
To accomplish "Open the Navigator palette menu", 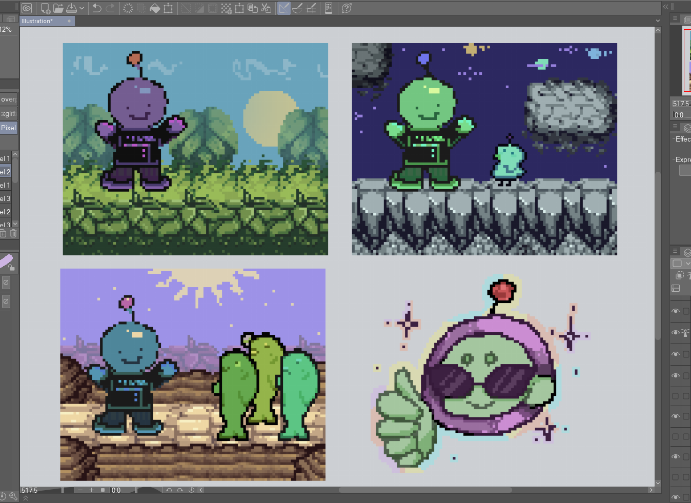I will [x=675, y=19].
